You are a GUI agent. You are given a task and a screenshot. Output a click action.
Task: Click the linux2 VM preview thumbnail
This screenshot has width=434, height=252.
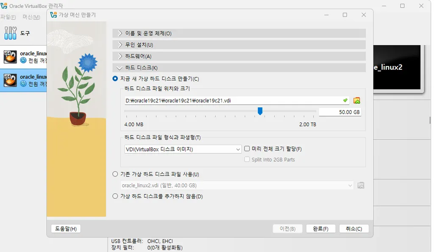coord(397,67)
